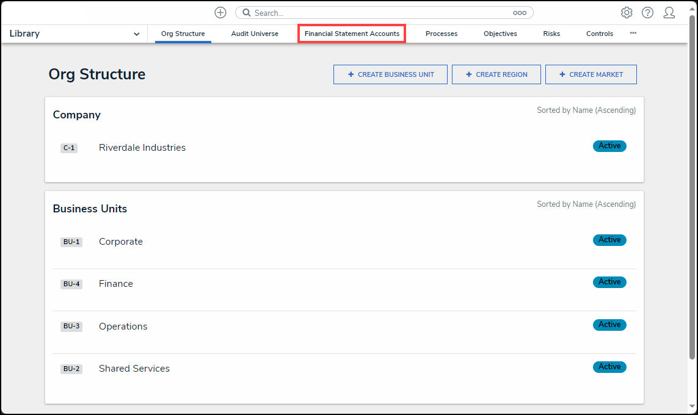Show more tabs via ellipsis icon

tap(633, 34)
